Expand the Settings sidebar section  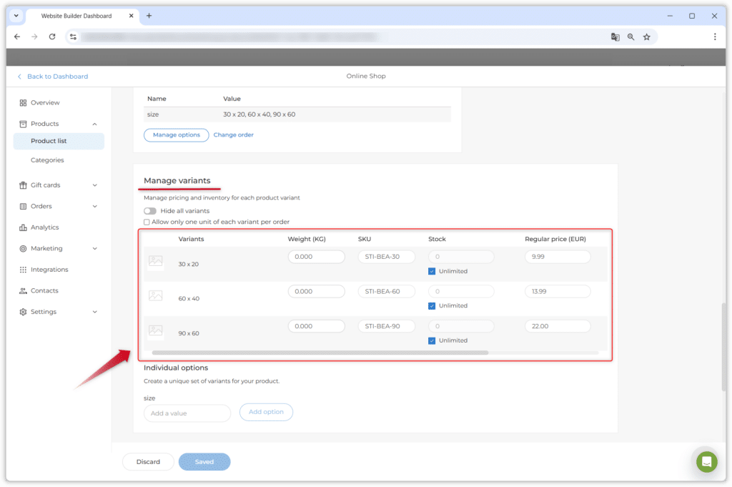coord(94,312)
